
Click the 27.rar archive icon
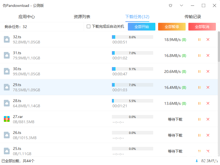[7, 119]
